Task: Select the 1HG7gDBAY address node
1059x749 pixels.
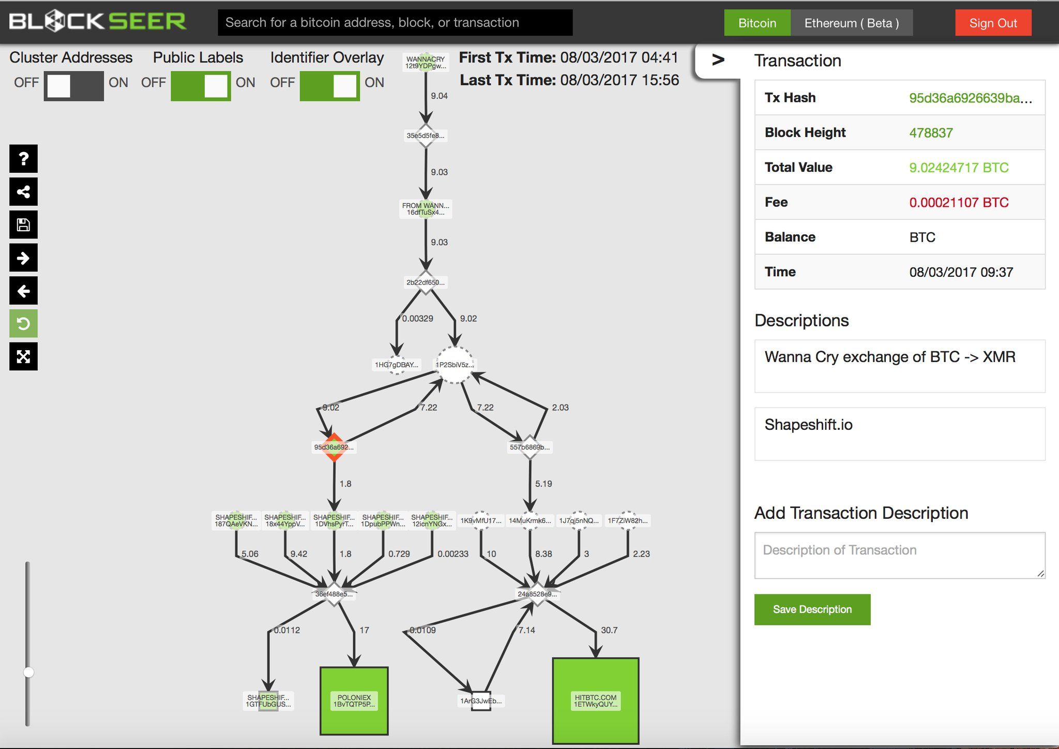Action: [397, 365]
